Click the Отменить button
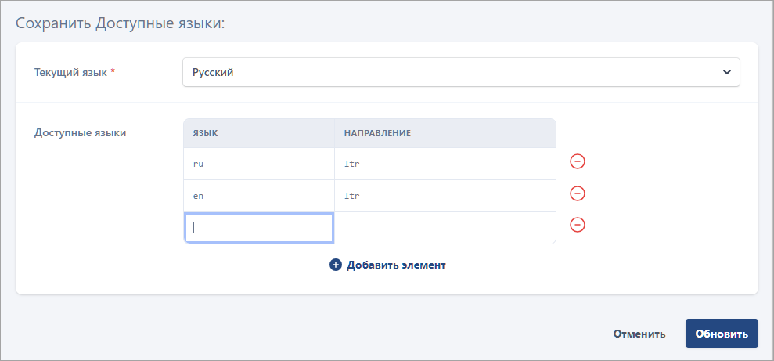Viewport: 774px width, 361px height. 639,334
